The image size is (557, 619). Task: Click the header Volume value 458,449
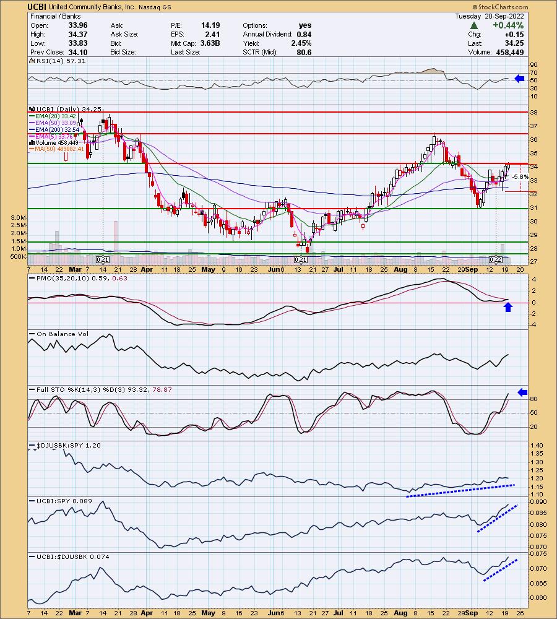[x=510, y=52]
